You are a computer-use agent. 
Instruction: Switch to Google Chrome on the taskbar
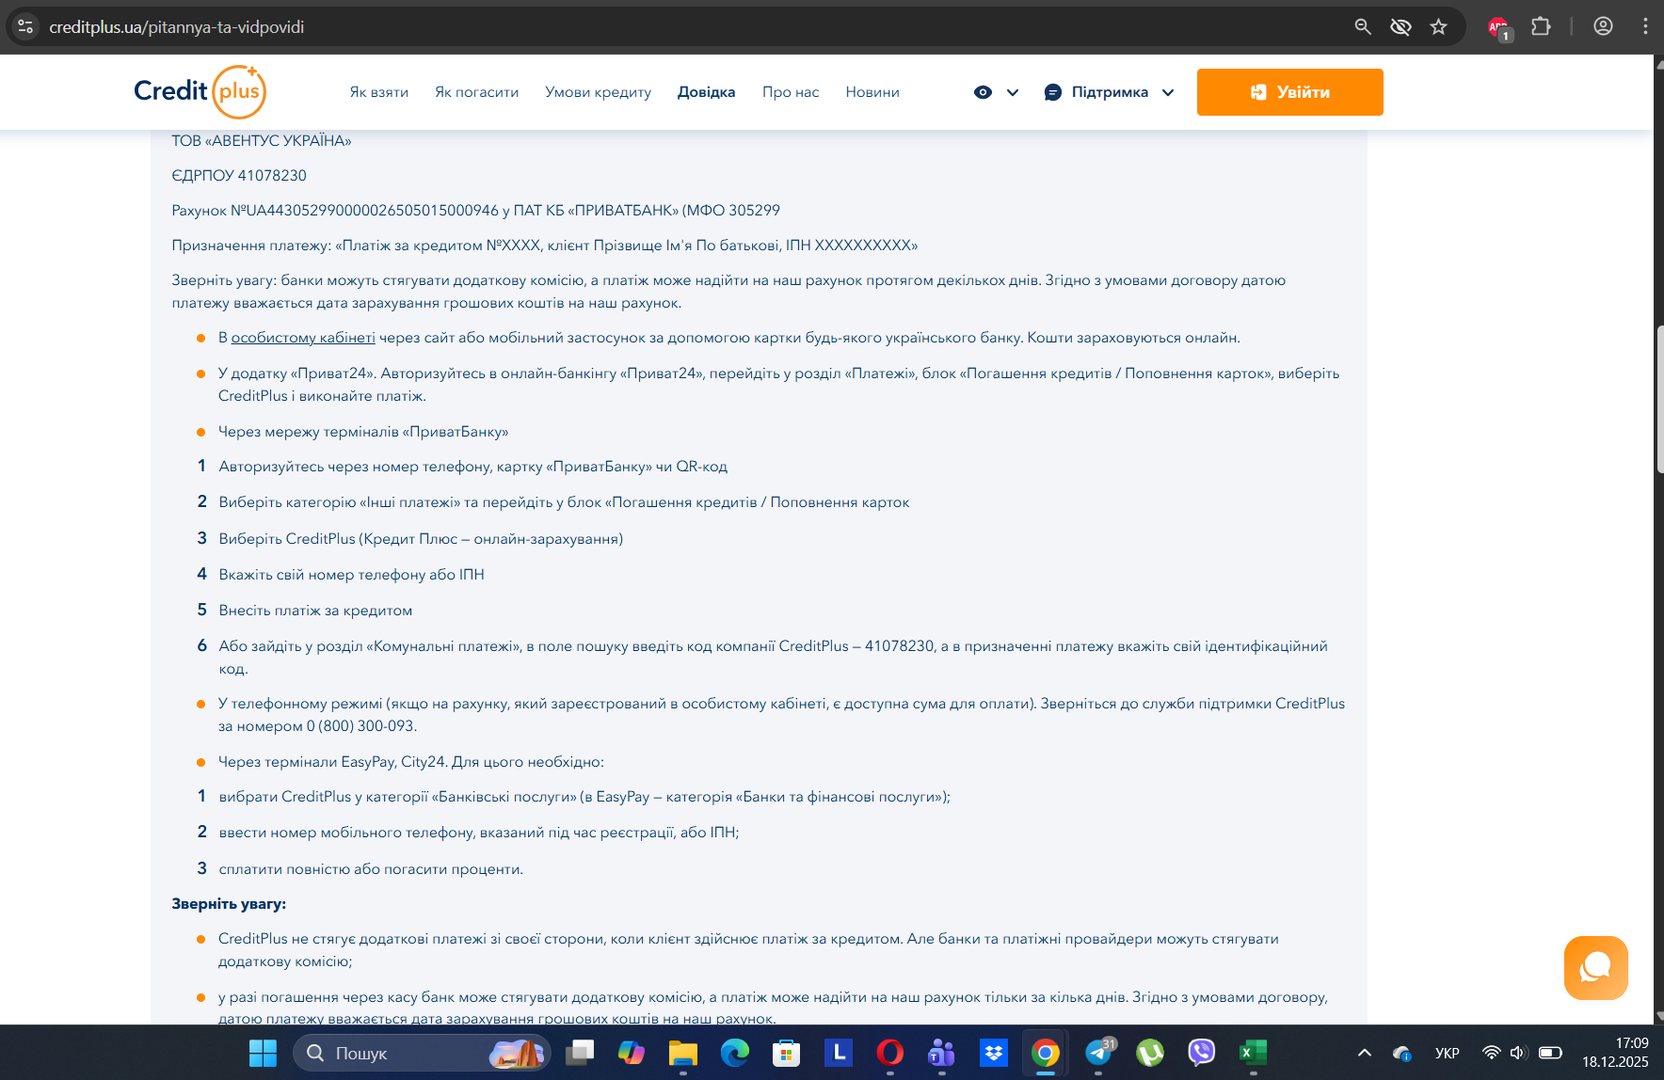(1046, 1054)
